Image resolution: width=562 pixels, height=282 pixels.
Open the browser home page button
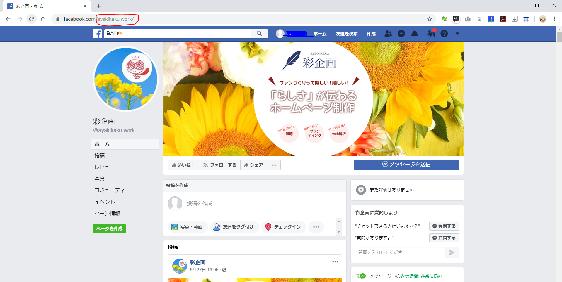(x=43, y=19)
